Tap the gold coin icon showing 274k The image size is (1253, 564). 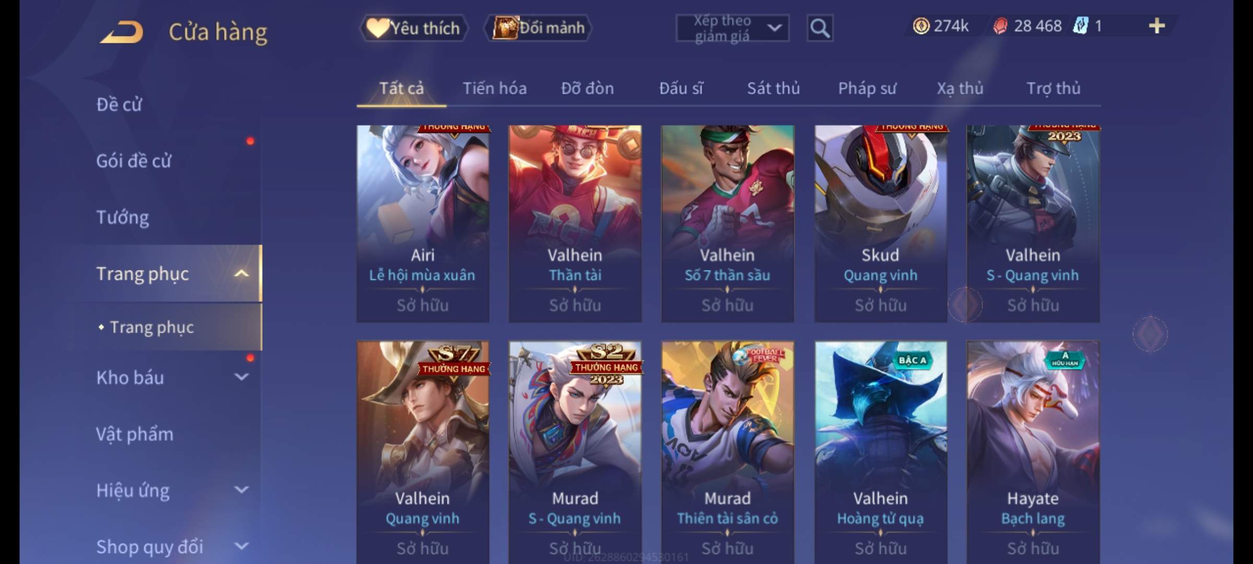pos(921,26)
